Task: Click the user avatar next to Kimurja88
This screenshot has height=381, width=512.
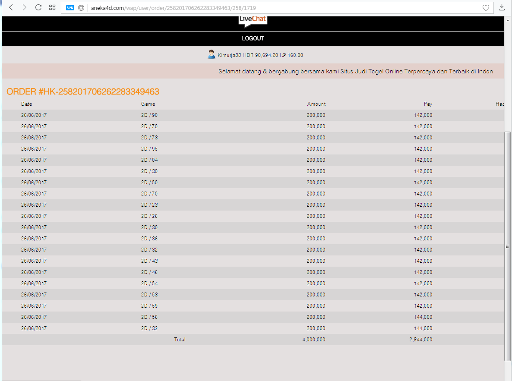Action: 211,54
